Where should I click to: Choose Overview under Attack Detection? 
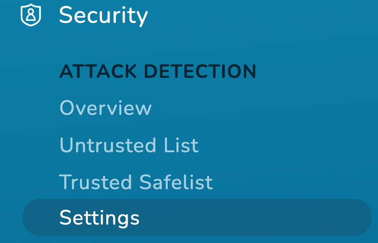[106, 108]
